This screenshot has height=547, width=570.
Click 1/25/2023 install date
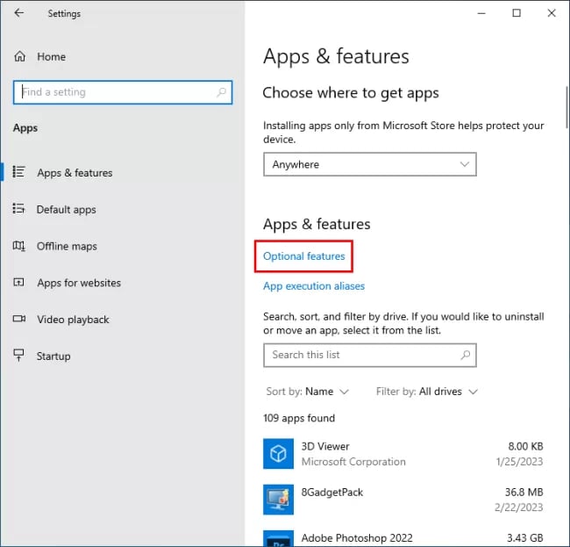click(519, 462)
